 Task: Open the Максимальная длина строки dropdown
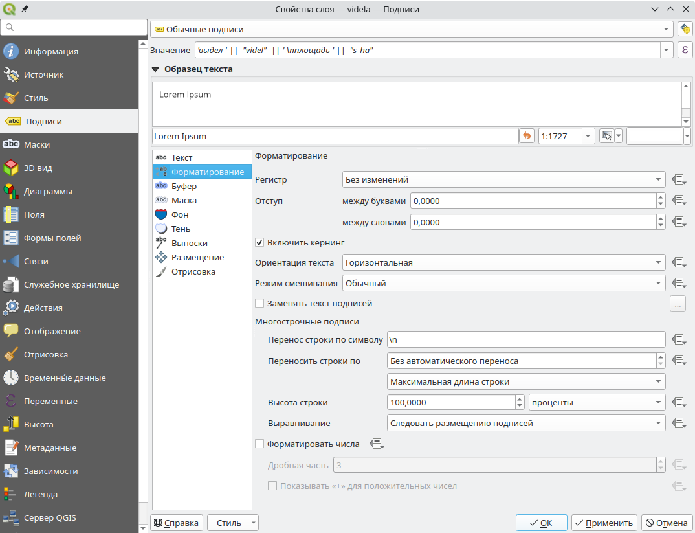526,382
